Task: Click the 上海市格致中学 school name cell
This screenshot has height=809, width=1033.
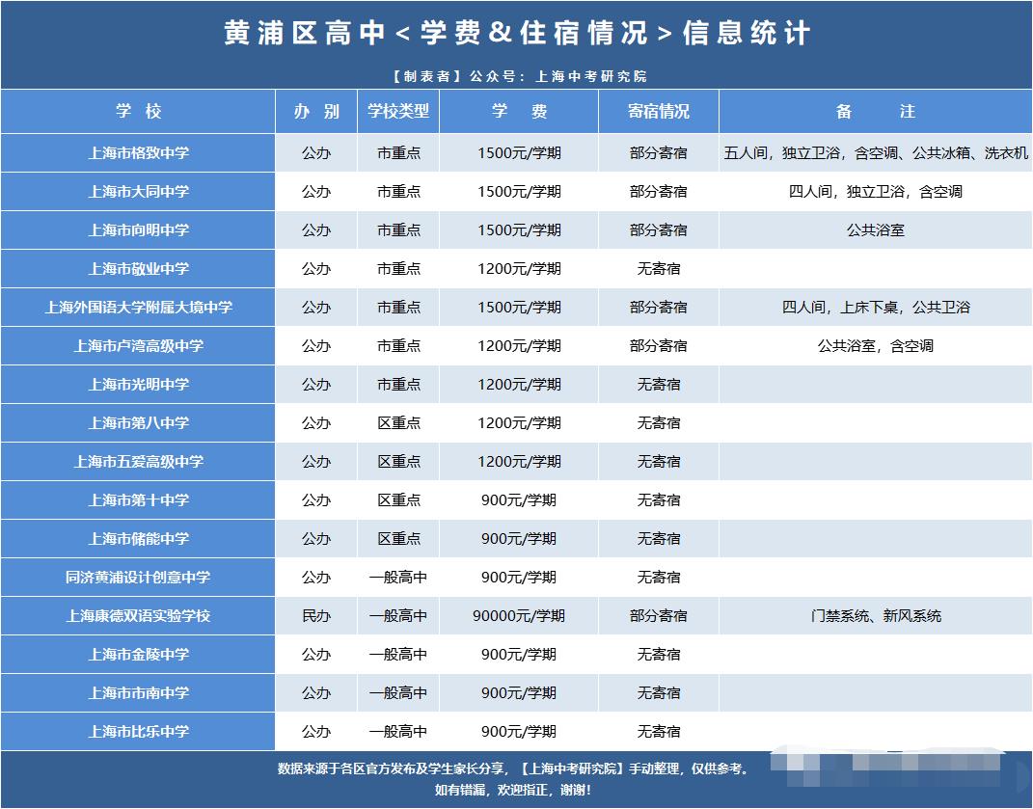Action: (x=138, y=153)
